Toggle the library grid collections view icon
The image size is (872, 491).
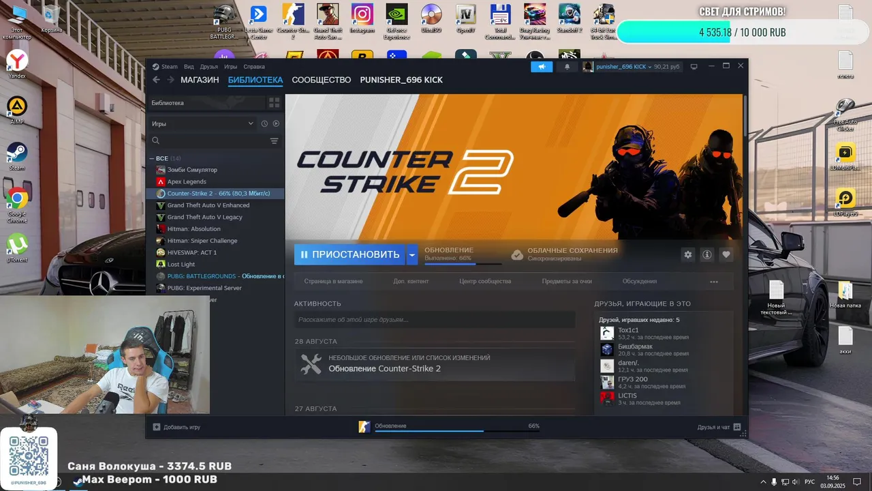pos(274,103)
